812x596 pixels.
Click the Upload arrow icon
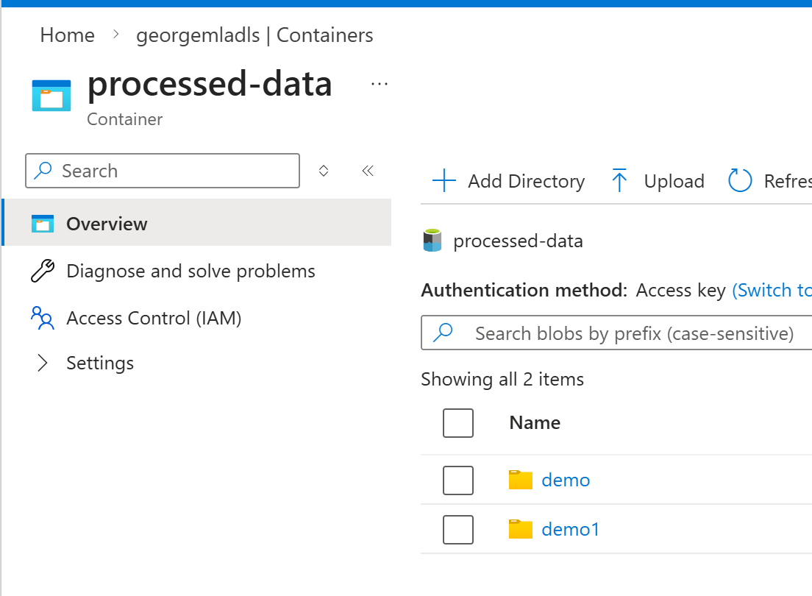click(619, 181)
